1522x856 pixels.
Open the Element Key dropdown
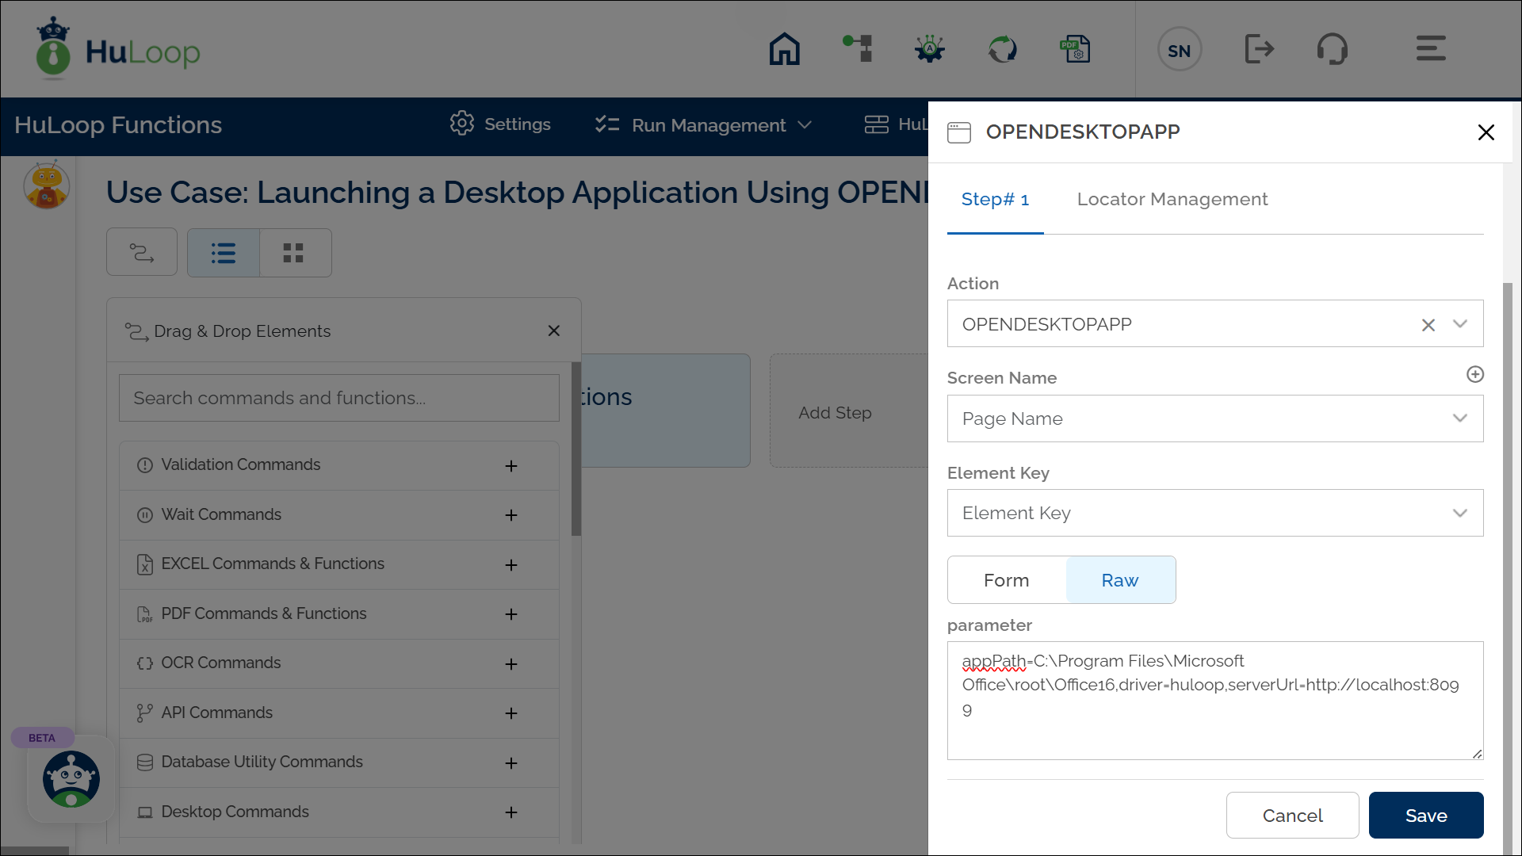point(1214,513)
